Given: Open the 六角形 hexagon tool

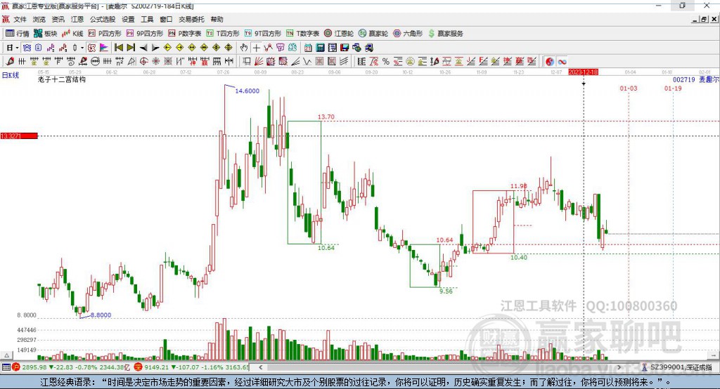Looking at the screenshot, I should 408,34.
